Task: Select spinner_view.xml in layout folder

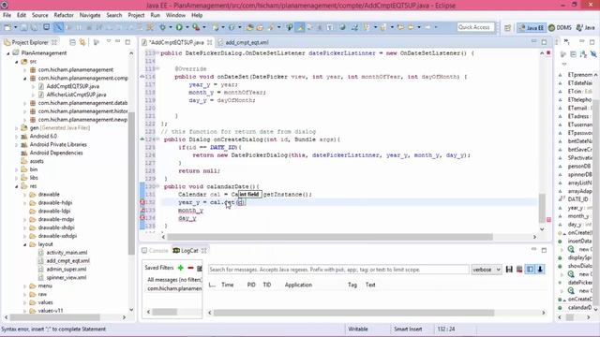Action: (x=67, y=277)
